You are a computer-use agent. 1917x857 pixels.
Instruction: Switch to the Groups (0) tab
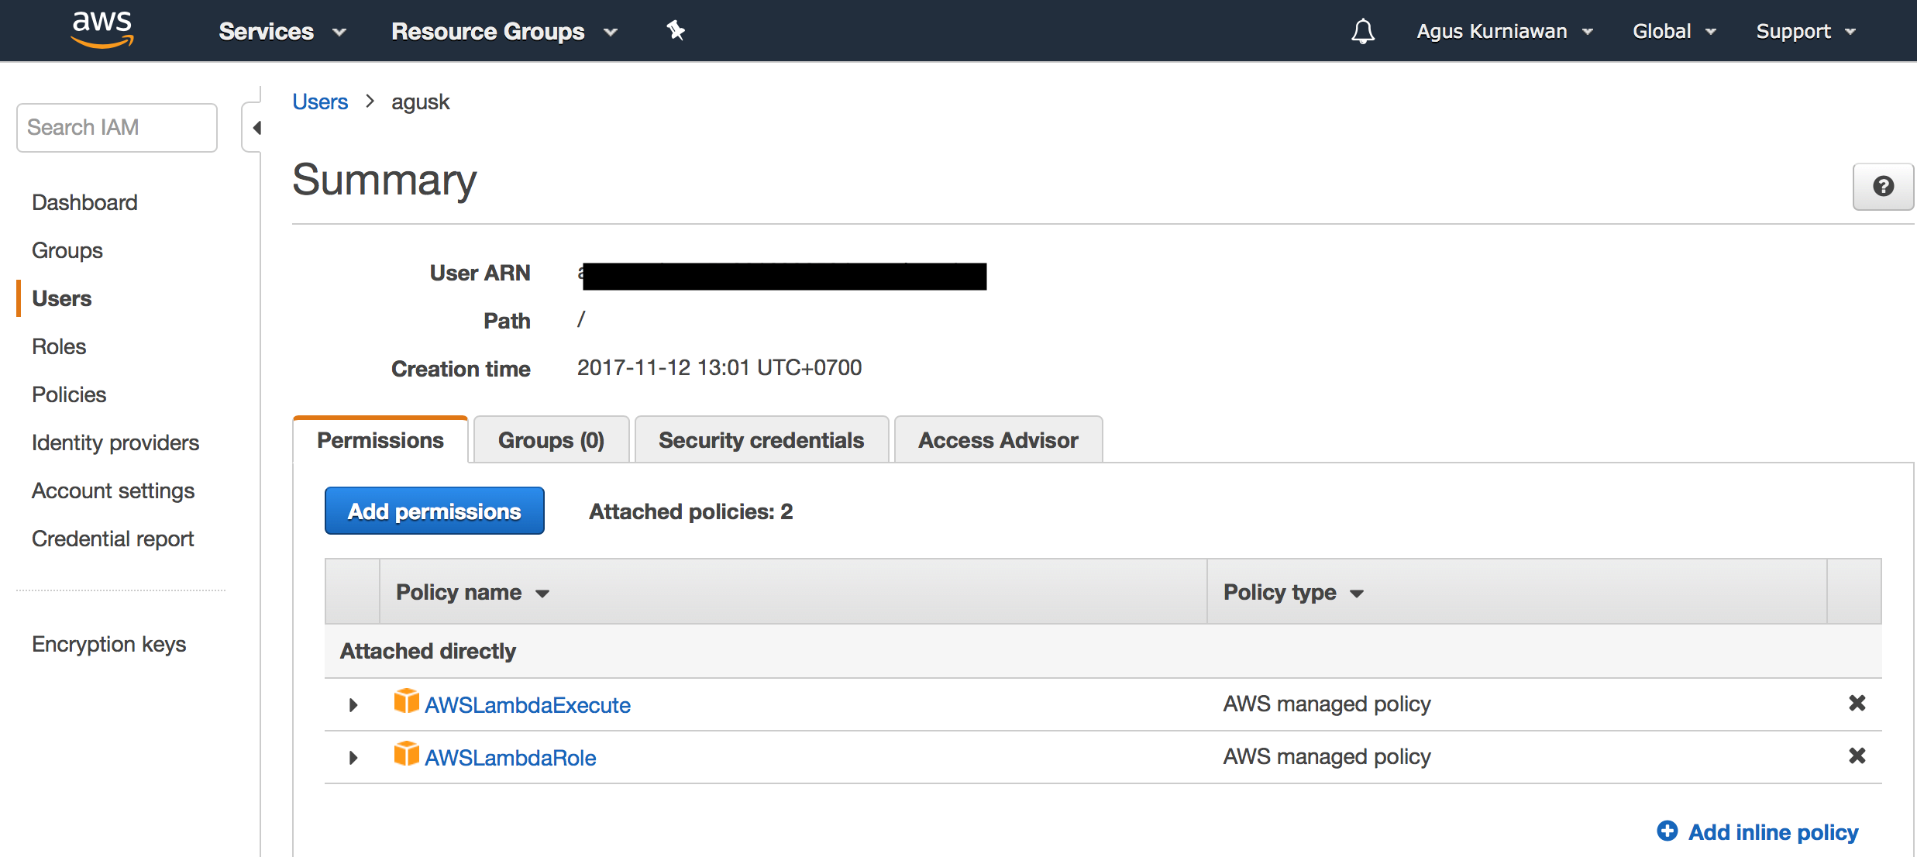(551, 440)
